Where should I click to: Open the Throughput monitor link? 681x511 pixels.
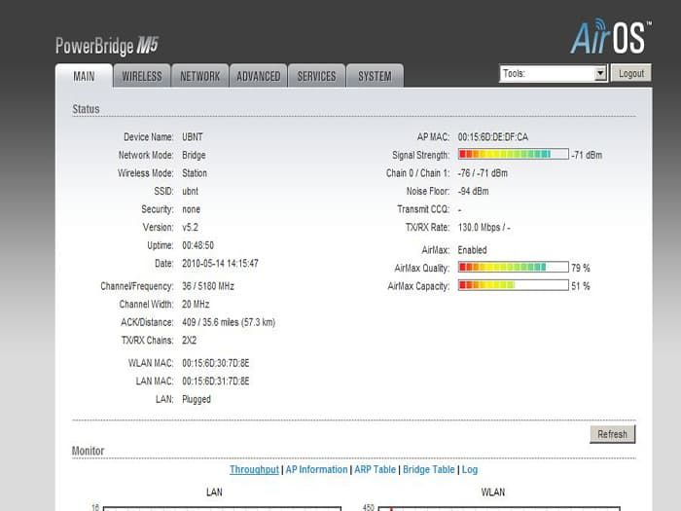[x=254, y=470]
